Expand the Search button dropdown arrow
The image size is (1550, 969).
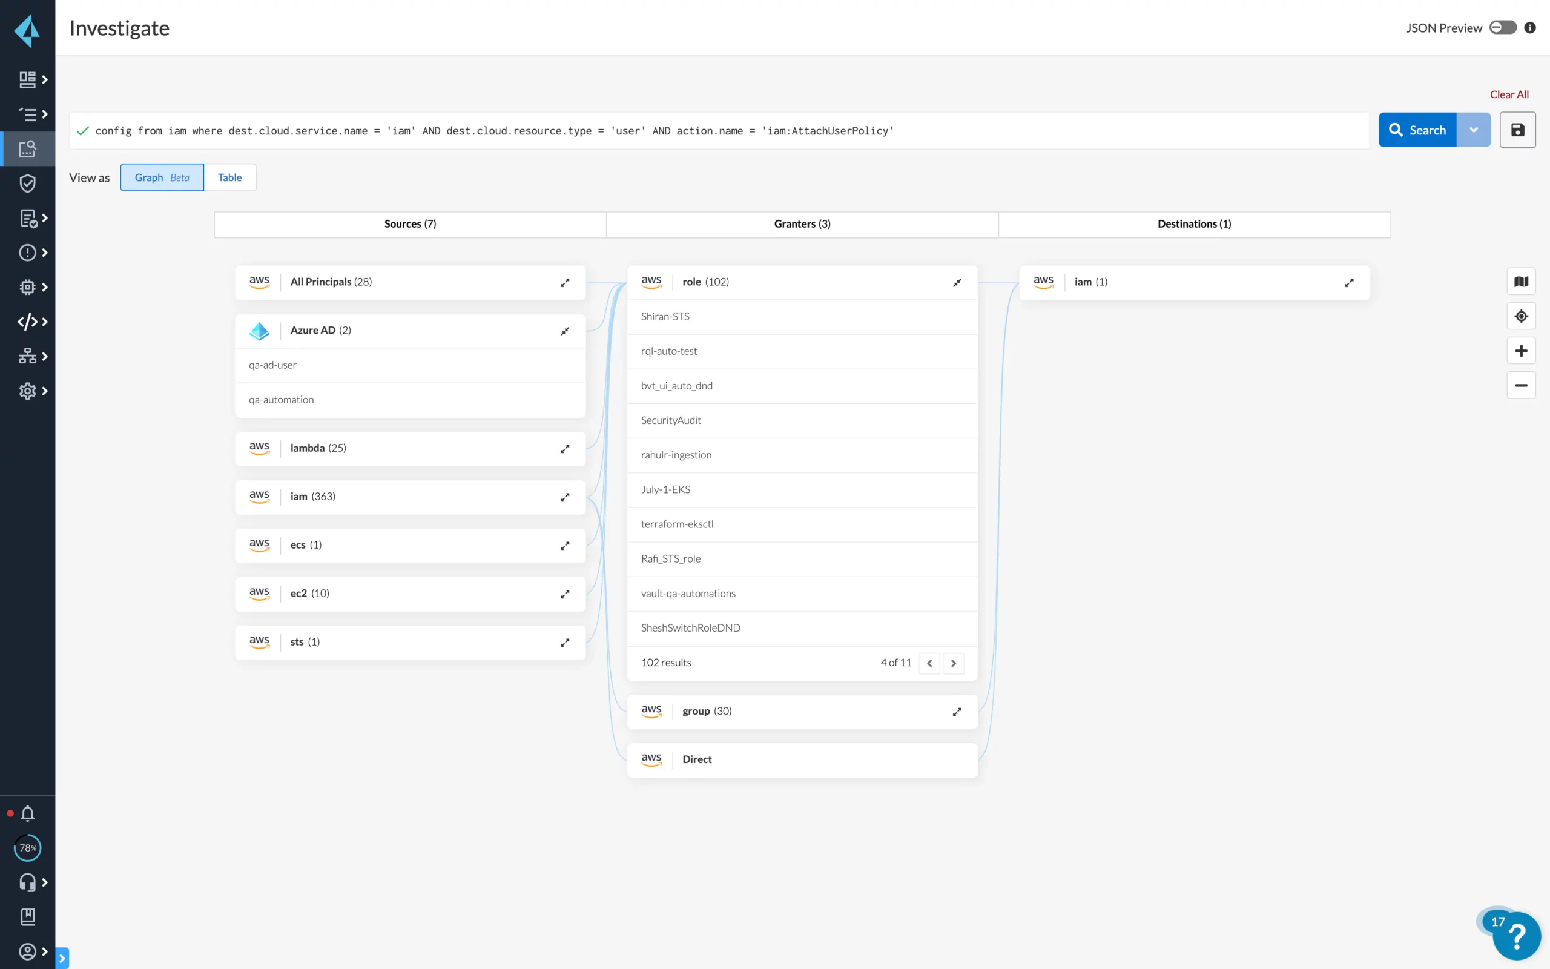1474,131
